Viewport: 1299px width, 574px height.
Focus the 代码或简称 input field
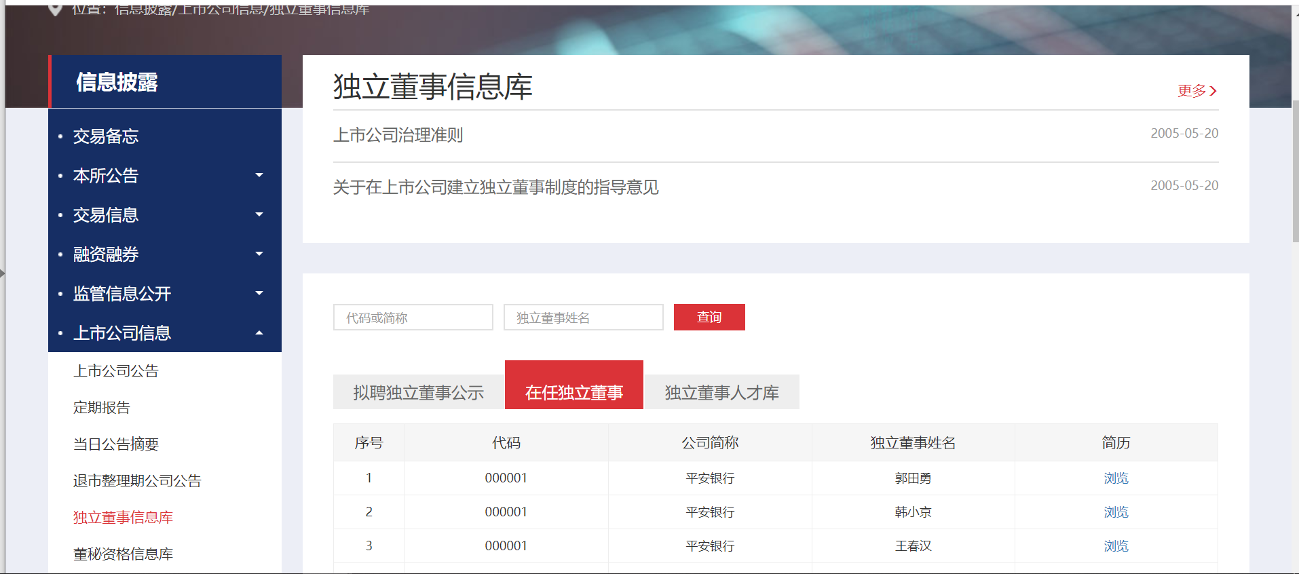(413, 318)
